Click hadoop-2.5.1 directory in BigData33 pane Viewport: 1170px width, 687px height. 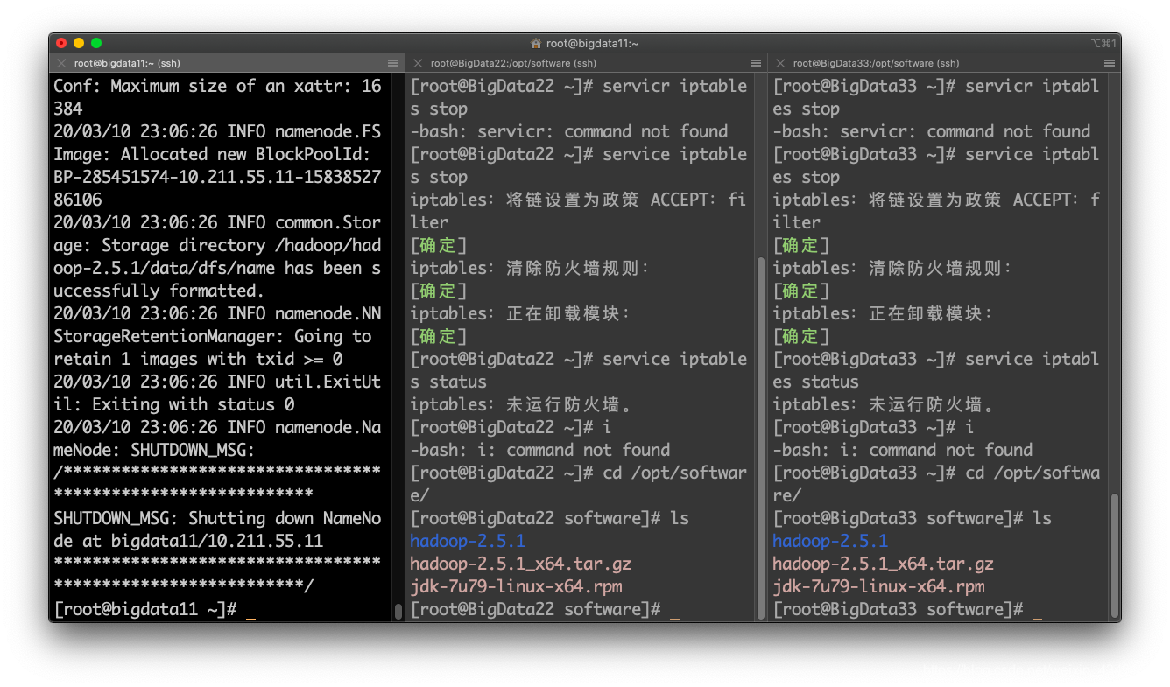(830, 541)
